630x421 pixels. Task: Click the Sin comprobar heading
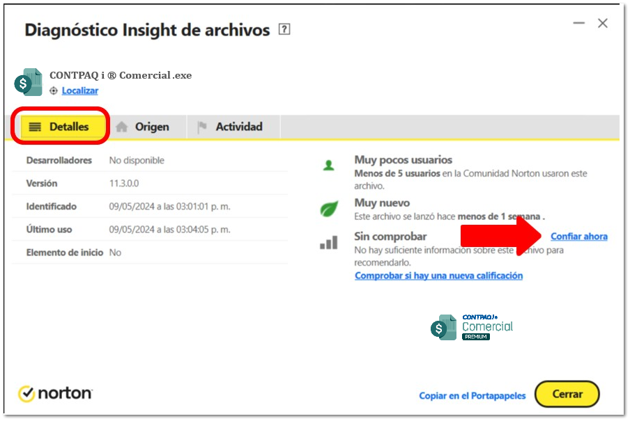(x=390, y=237)
